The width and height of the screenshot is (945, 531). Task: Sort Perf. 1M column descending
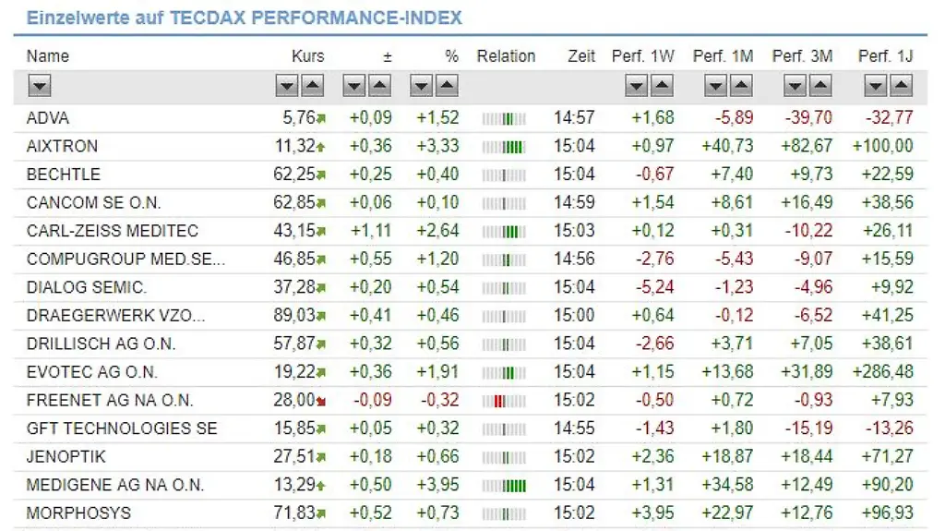[716, 87]
